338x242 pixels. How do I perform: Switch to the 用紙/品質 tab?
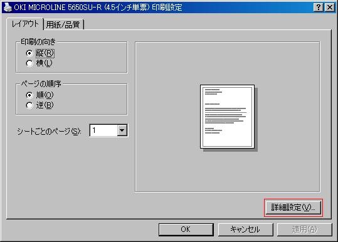[63, 24]
